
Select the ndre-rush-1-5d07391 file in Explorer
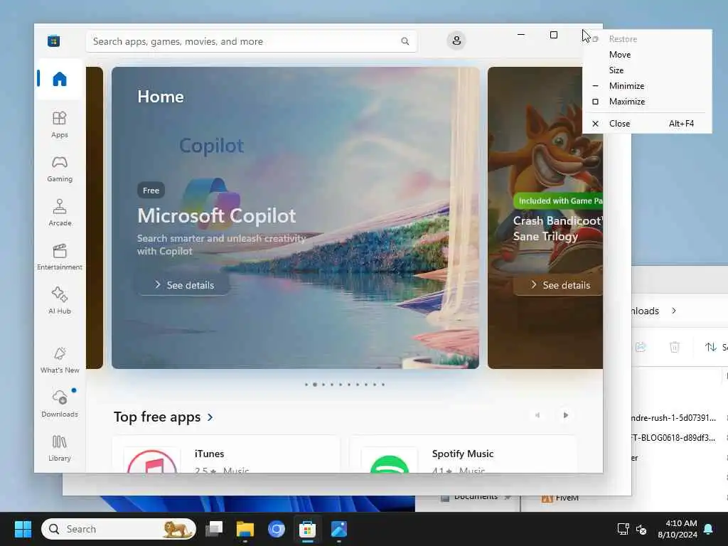click(674, 418)
